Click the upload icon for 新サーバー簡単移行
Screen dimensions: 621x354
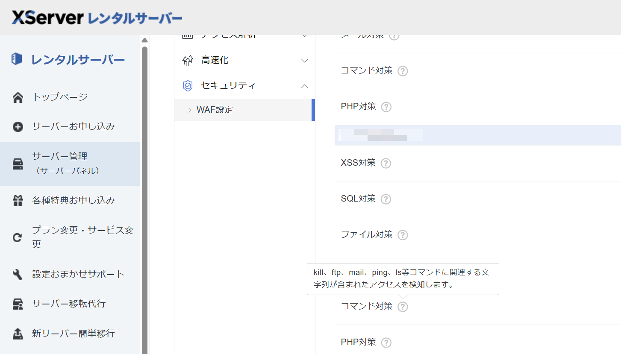pos(18,334)
